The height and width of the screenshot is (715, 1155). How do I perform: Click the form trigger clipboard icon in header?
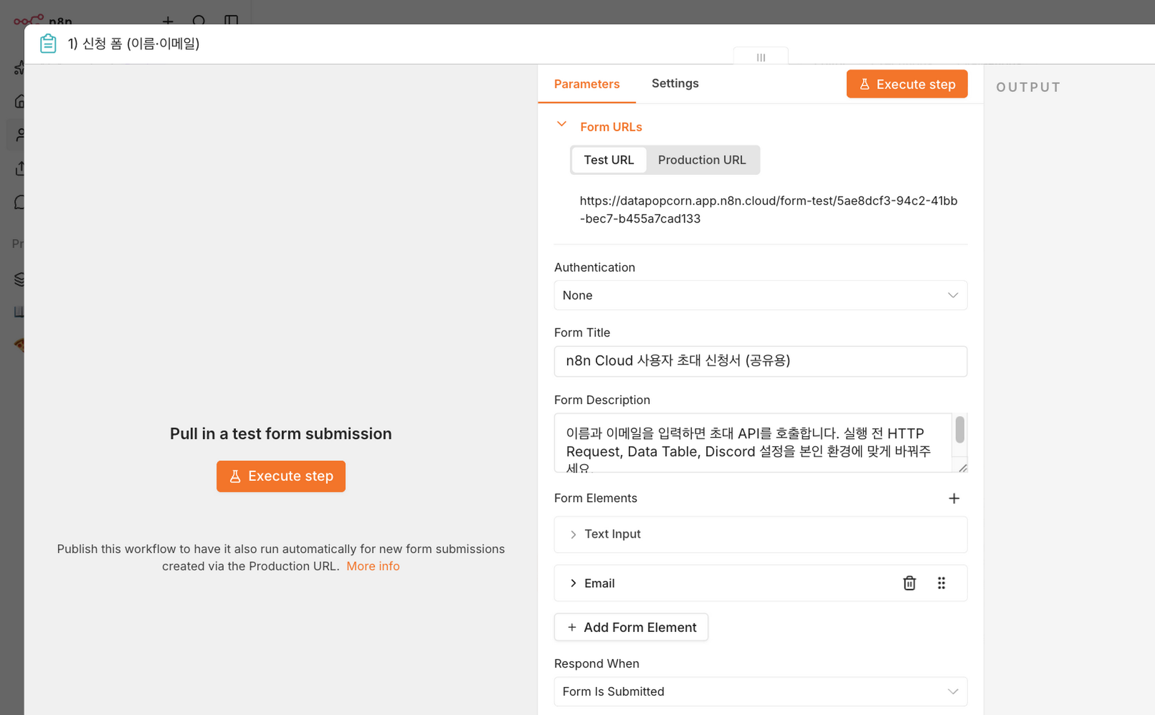(48, 43)
